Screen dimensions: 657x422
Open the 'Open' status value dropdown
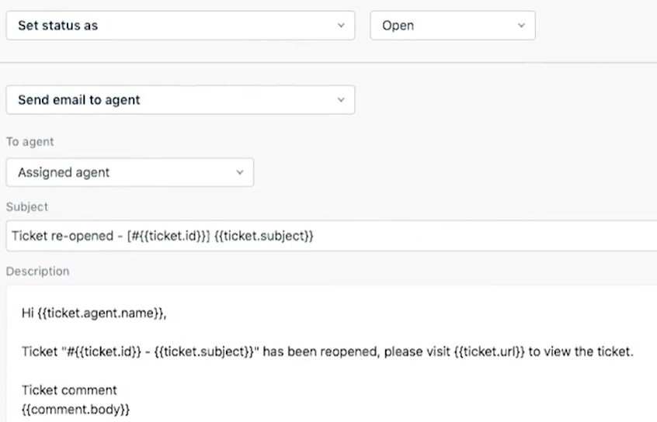coord(453,26)
